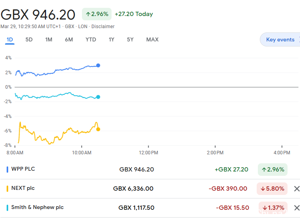Click the Smith & Nephew teal endpoint marker
Image resolution: width=300 pixels, height=218 pixels.
98,97
